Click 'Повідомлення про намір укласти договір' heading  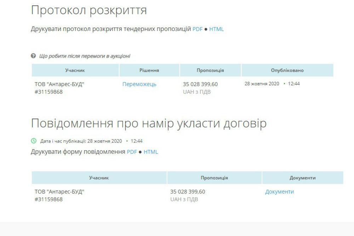149,123
